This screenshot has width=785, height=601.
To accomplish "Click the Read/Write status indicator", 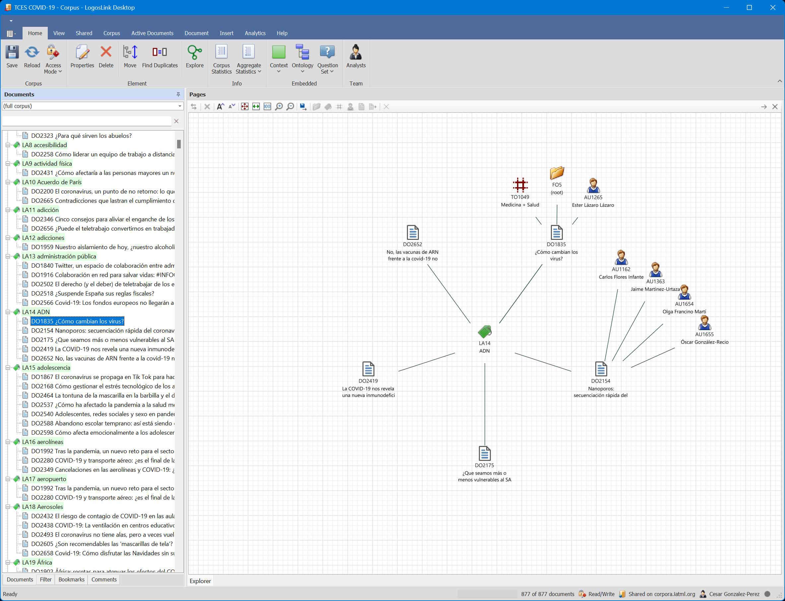I will 597,594.
